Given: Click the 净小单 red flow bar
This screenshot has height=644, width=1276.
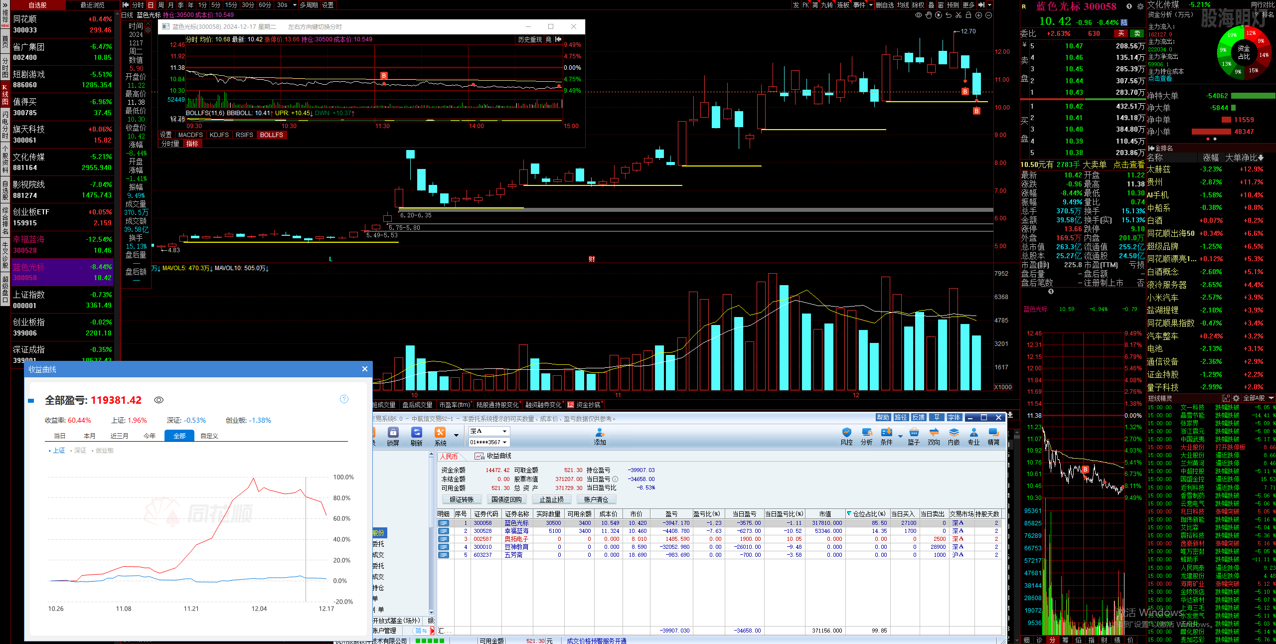Looking at the screenshot, I should click(x=1211, y=132).
